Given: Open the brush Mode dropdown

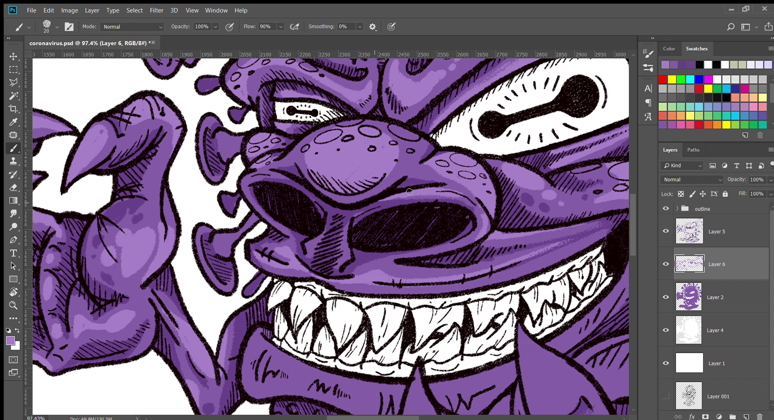Looking at the screenshot, I should pyautogui.click(x=131, y=27).
